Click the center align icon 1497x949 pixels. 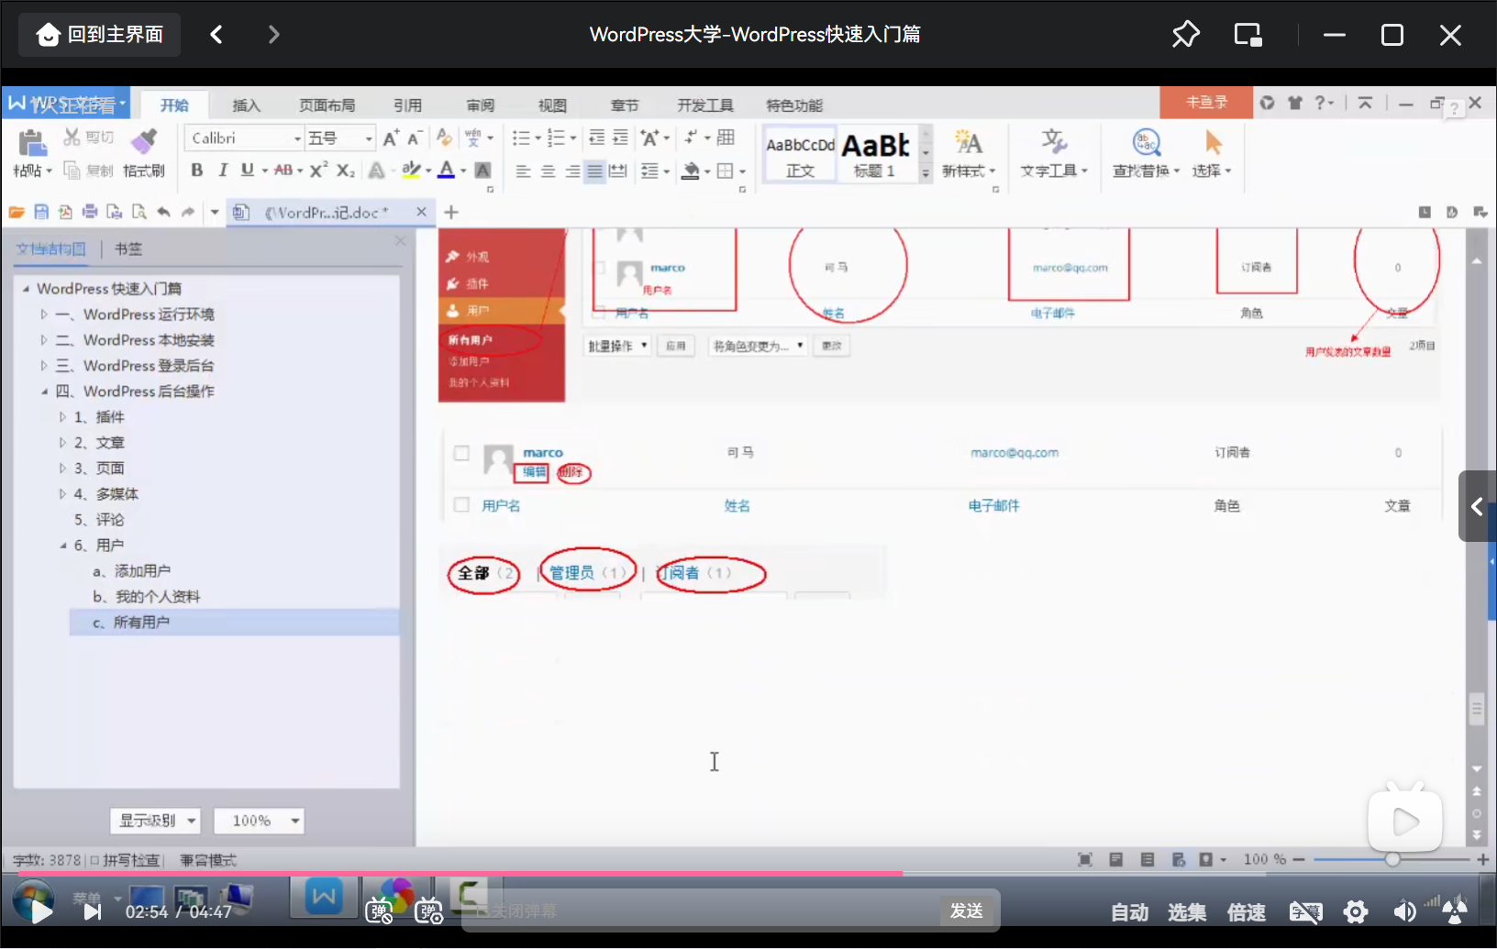pyautogui.click(x=548, y=171)
